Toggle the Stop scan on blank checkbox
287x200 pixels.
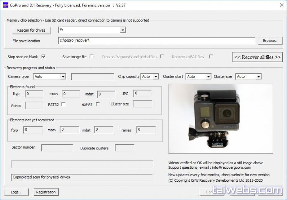click(43, 57)
